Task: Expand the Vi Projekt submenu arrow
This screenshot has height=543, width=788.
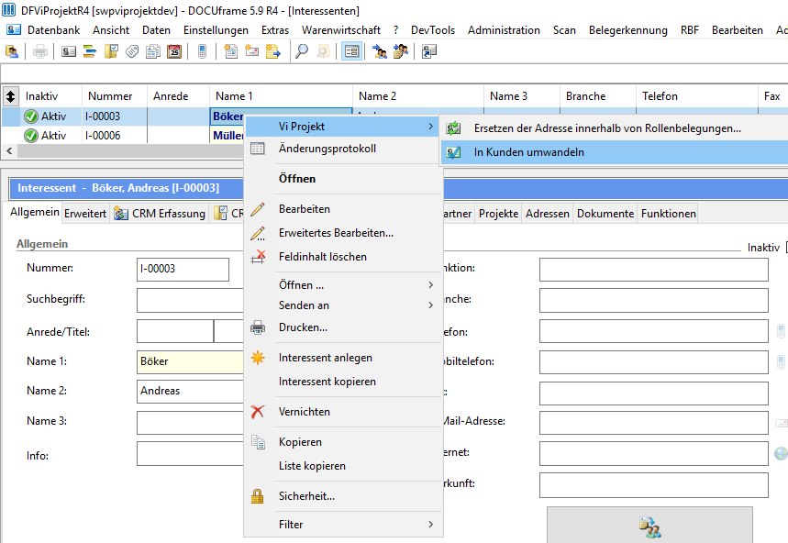Action: 430,127
